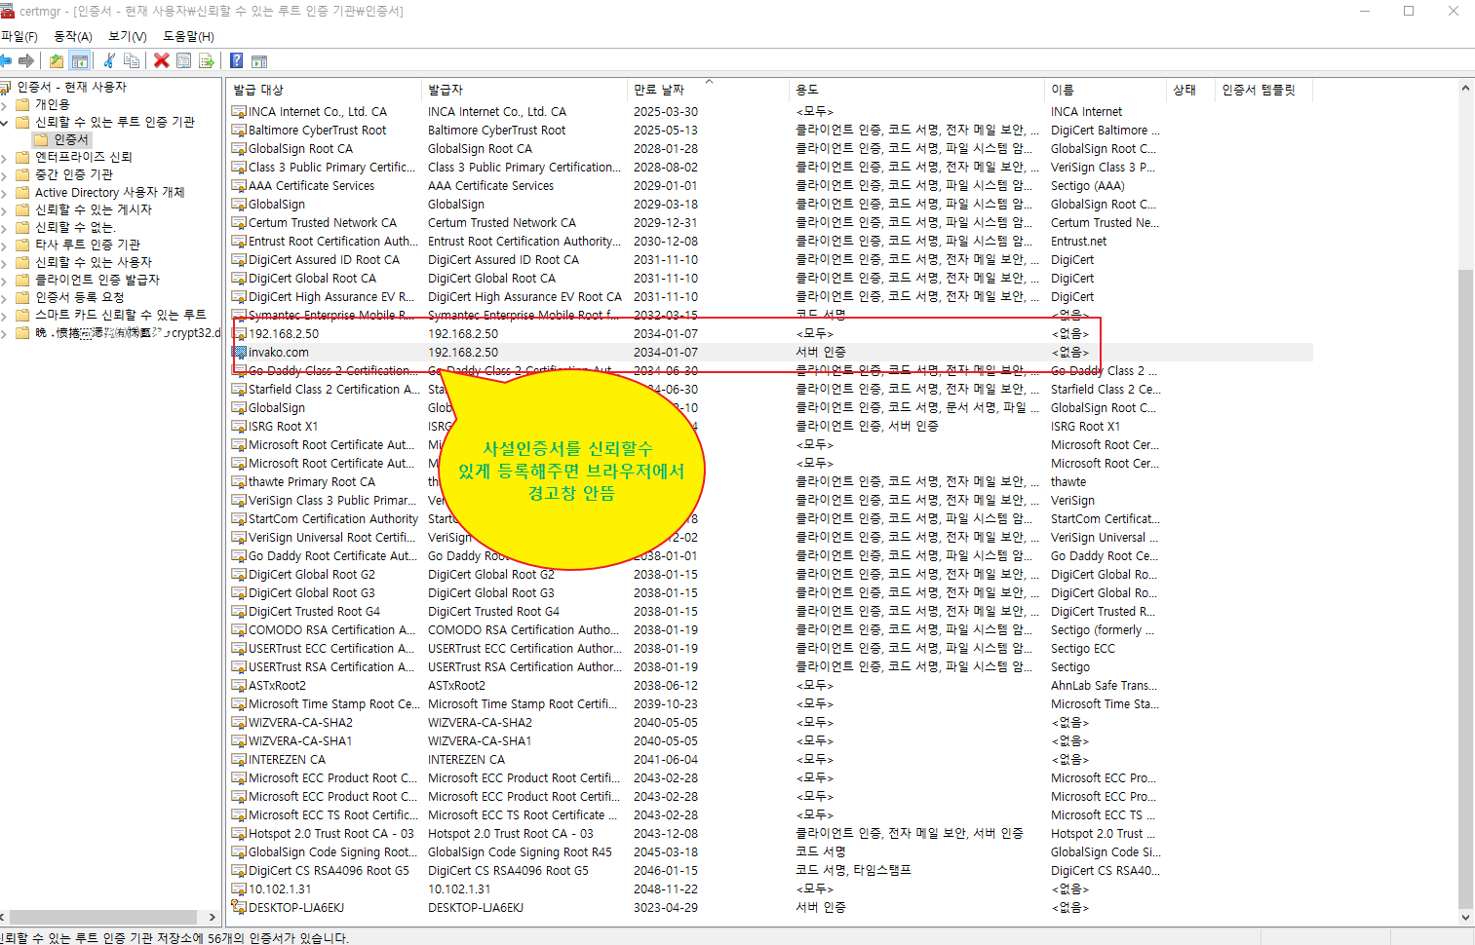Click the export list toolbar icon
The width and height of the screenshot is (1475, 945).
click(x=206, y=60)
